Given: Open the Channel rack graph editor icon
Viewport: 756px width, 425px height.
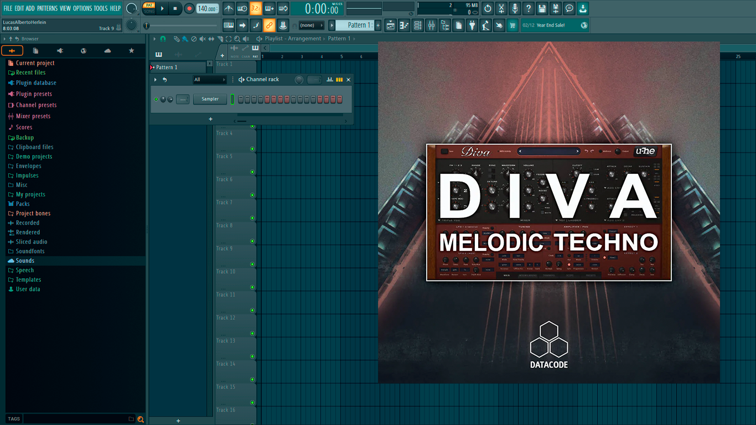Looking at the screenshot, I should [330, 80].
